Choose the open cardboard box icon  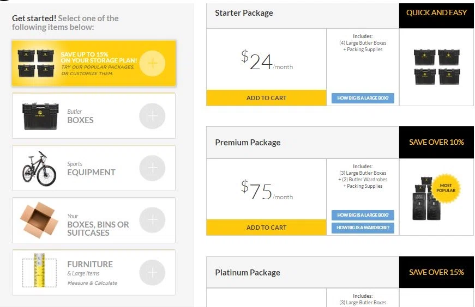pos(39,220)
